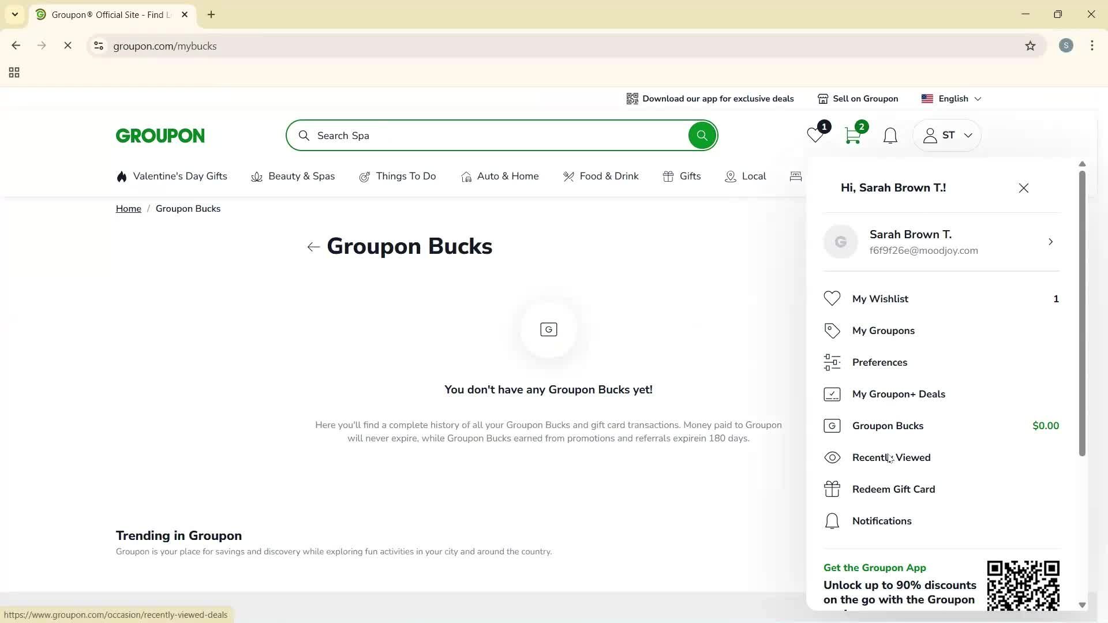1108x623 pixels.
Task: Click the search magnifier button
Action: (x=702, y=135)
